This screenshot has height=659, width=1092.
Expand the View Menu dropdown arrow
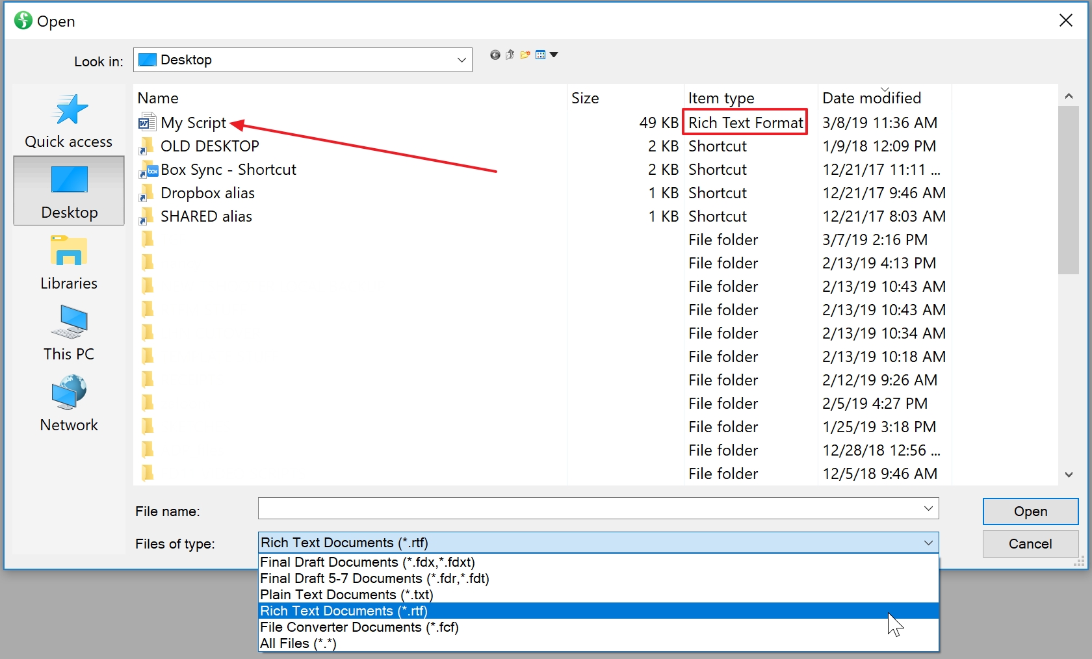[554, 55]
